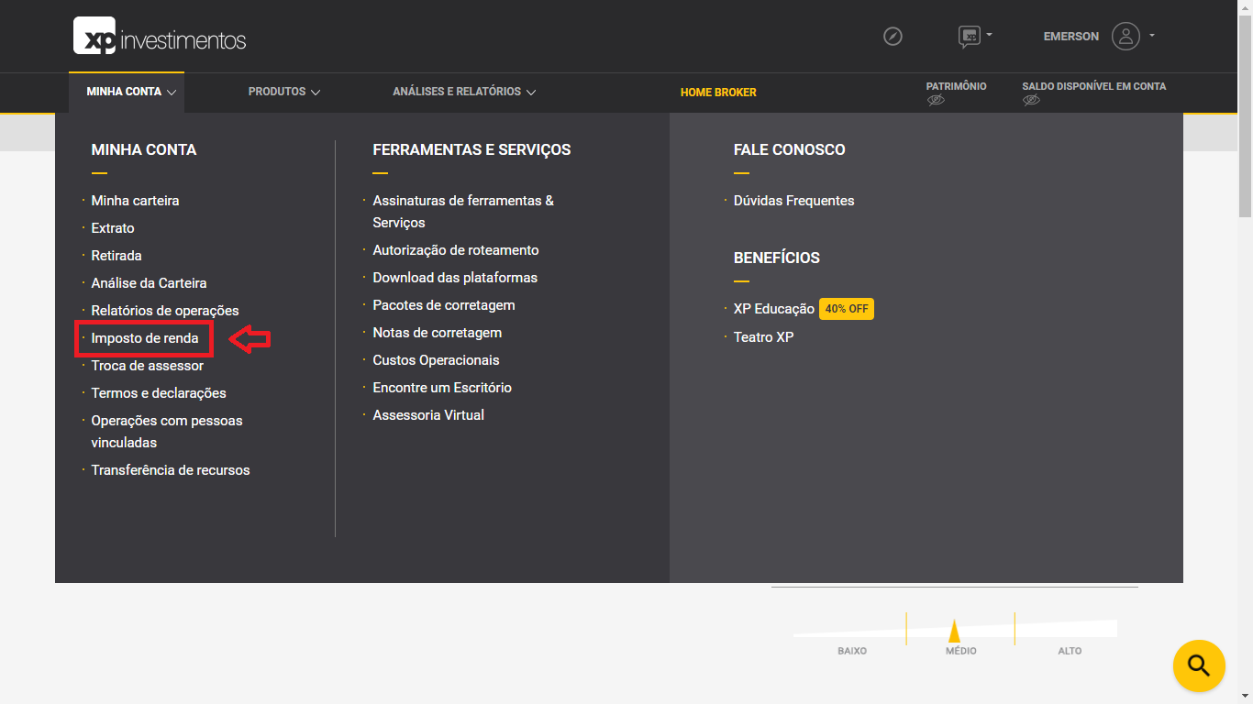Select Imposto de renda
The height and width of the screenshot is (704, 1253).
click(145, 338)
